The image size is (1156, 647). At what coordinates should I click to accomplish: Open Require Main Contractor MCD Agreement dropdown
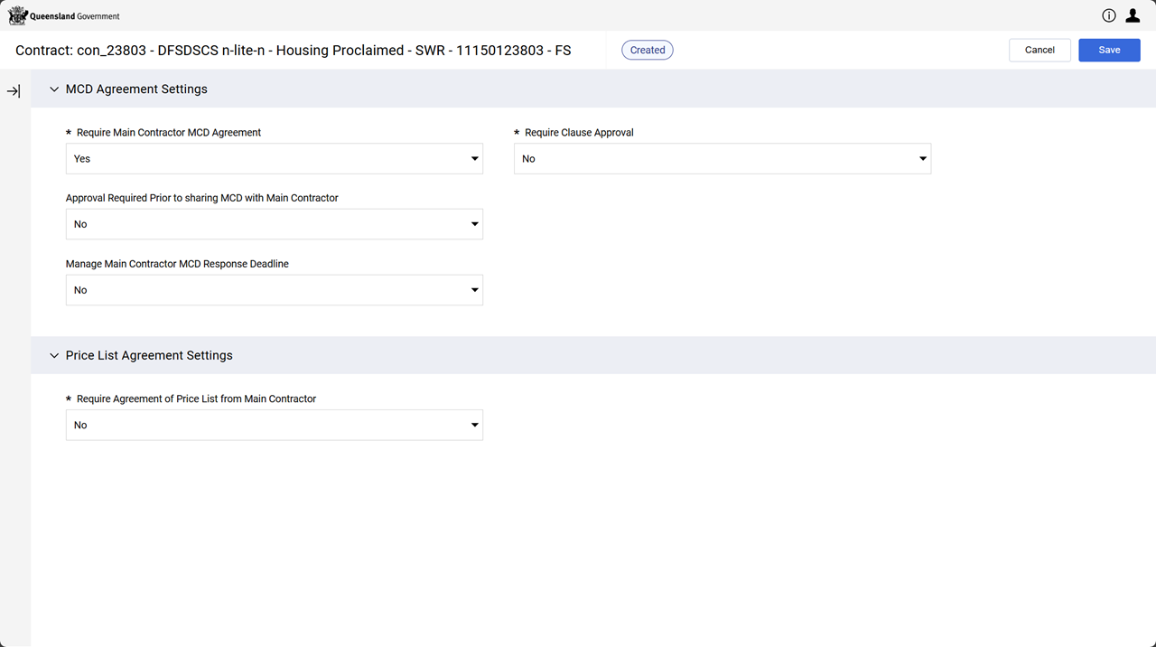274,159
